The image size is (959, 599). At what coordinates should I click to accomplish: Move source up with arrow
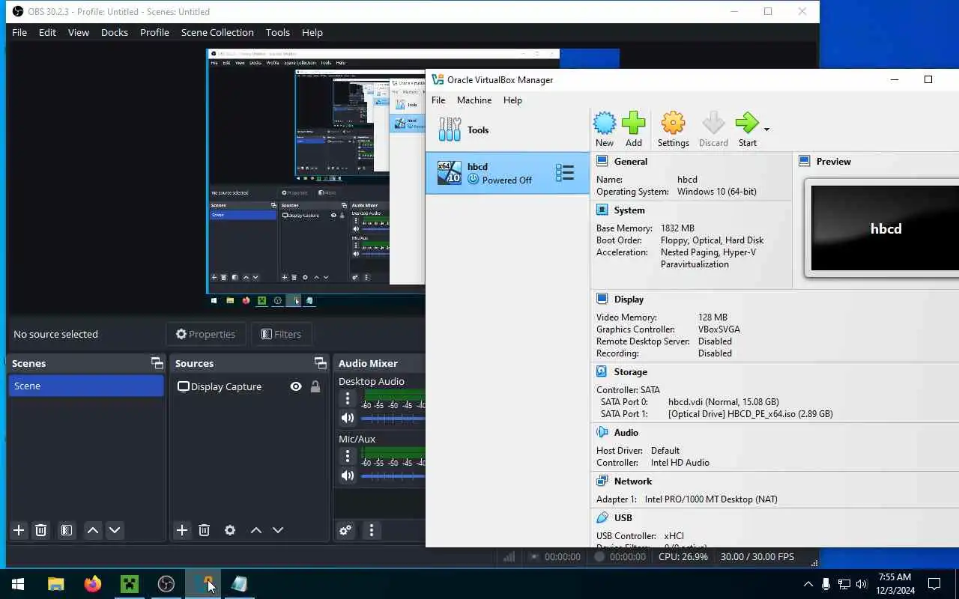pyautogui.click(x=255, y=530)
